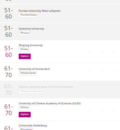Screen dimensions: 120x130
Task: Open the Zhejiang University title link
Action: (31, 45)
